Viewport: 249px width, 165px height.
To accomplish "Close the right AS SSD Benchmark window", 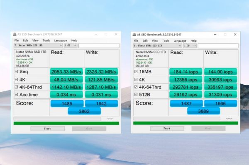I will (x=235, y=34).
